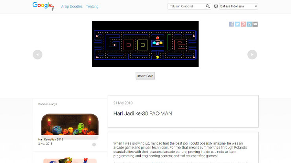This screenshot has height=163, width=291.
Task: Go to next doodle with right arrow
Action: pos(252,55)
